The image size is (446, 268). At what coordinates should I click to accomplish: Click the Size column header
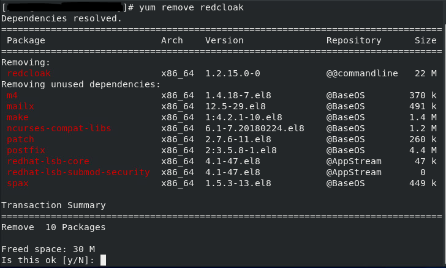(x=426, y=40)
